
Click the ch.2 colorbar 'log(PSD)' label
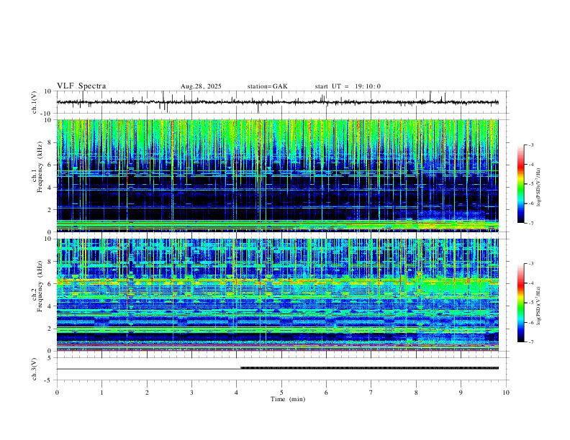coord(539,306)
